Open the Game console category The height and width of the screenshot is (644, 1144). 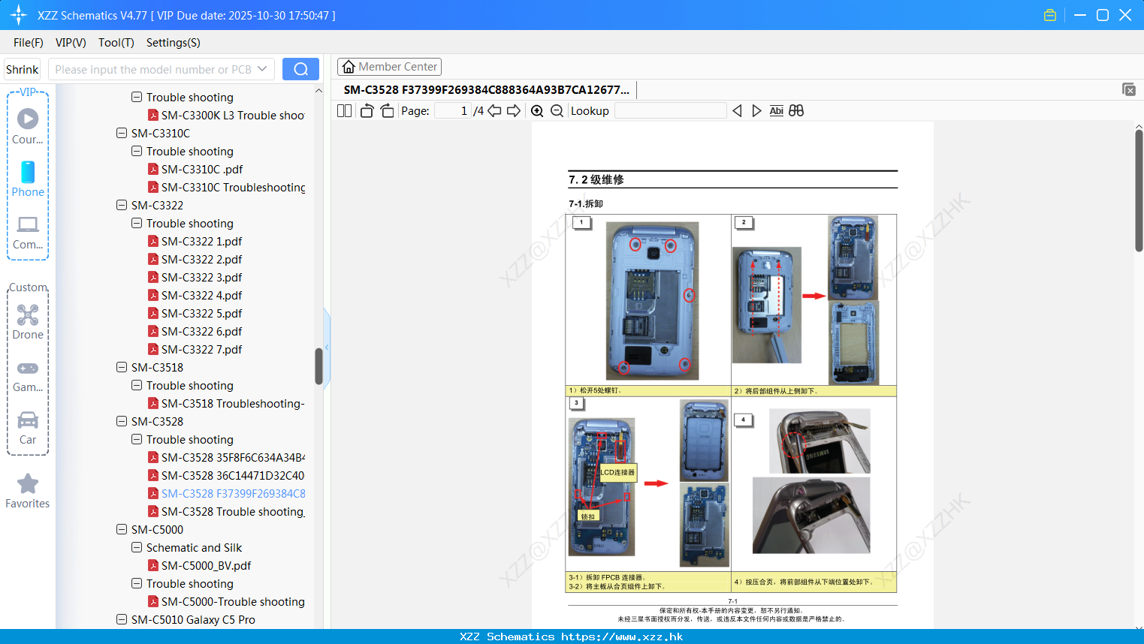[28, 375]
